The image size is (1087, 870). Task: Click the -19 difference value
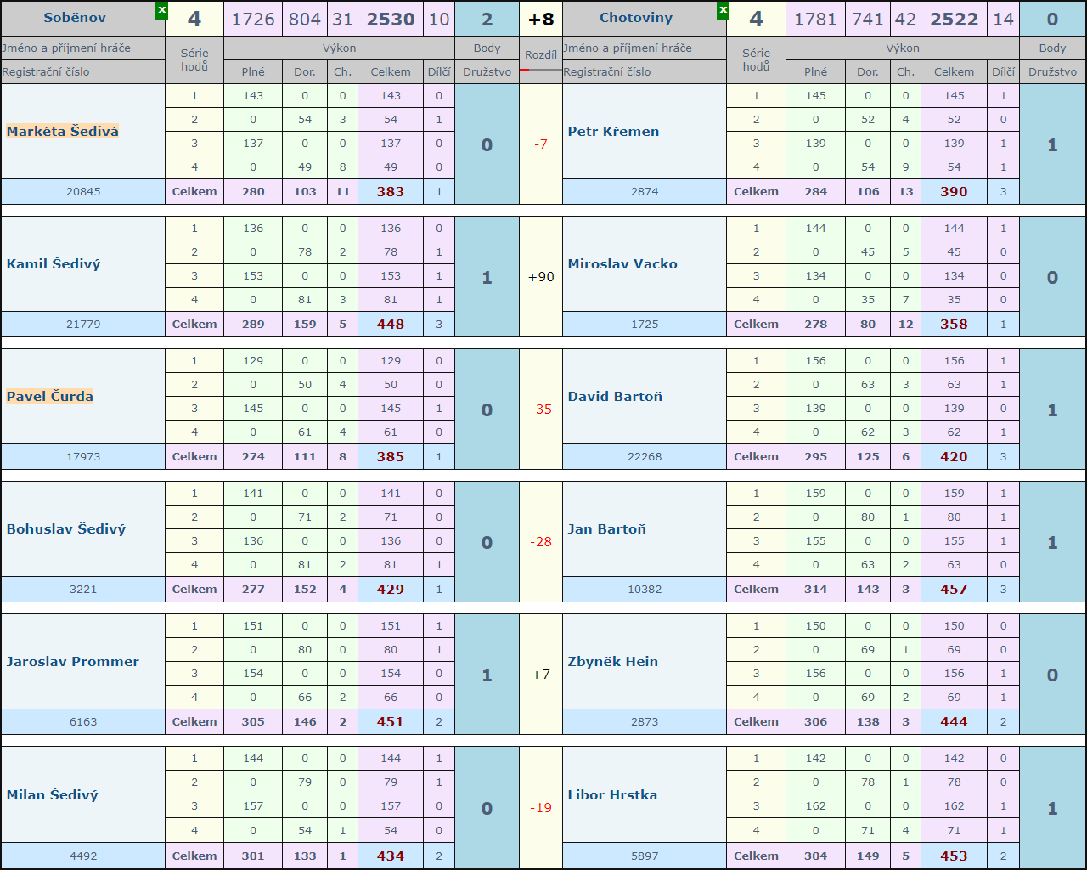(541, 808)
